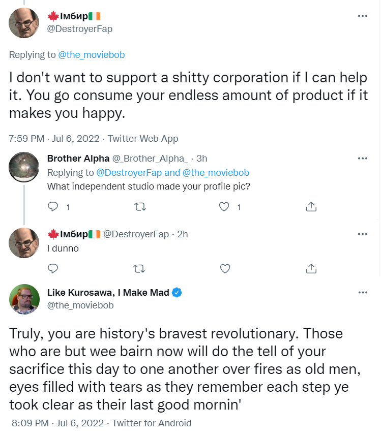This screenshot has width=381, height=438.
Task: Reply to Brother Alpha's tweet
Action: tap(54, 206)
